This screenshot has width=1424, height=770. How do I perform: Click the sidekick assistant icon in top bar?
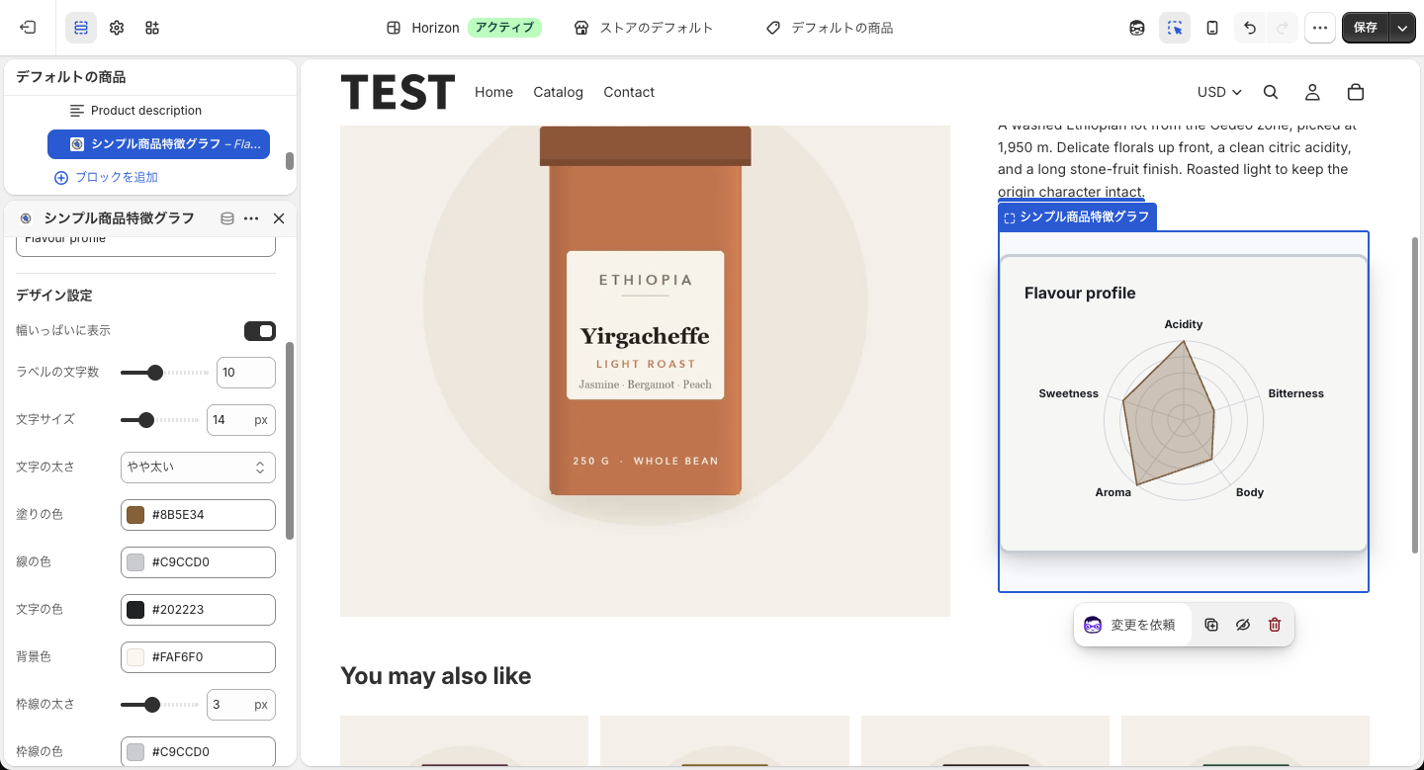click(x=1137, y=28)
